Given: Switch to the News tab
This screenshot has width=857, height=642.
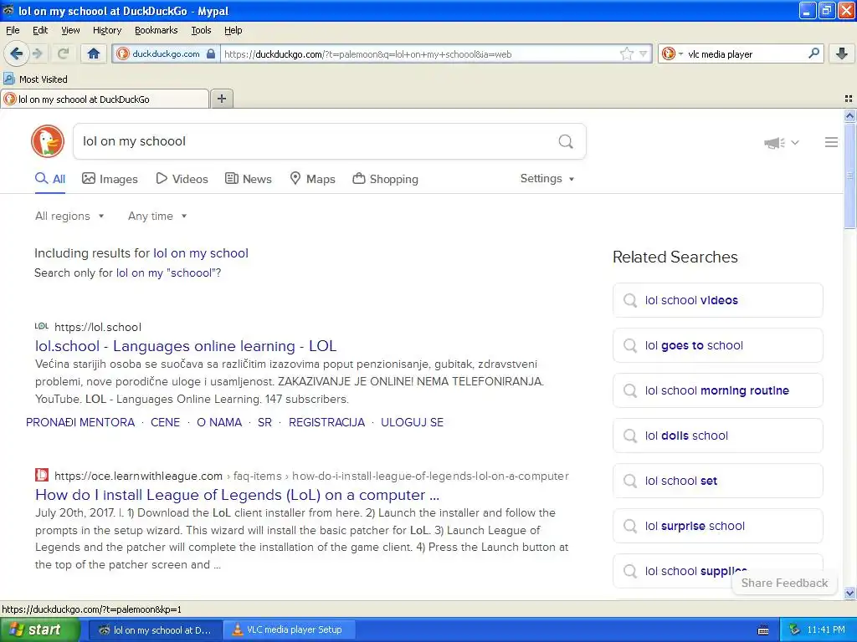Looking at the screenshot, I should coord(249,179).
